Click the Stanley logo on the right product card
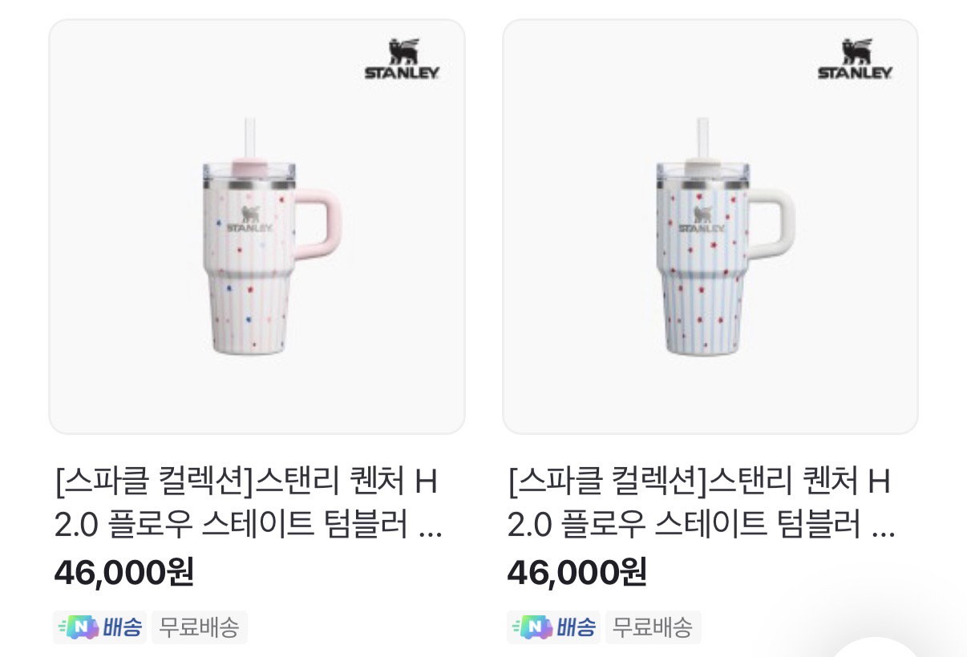The width and height of the screenshot is (967, 657). tap(856, 58)
